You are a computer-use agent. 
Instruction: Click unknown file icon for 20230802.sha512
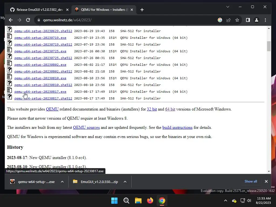9,70
